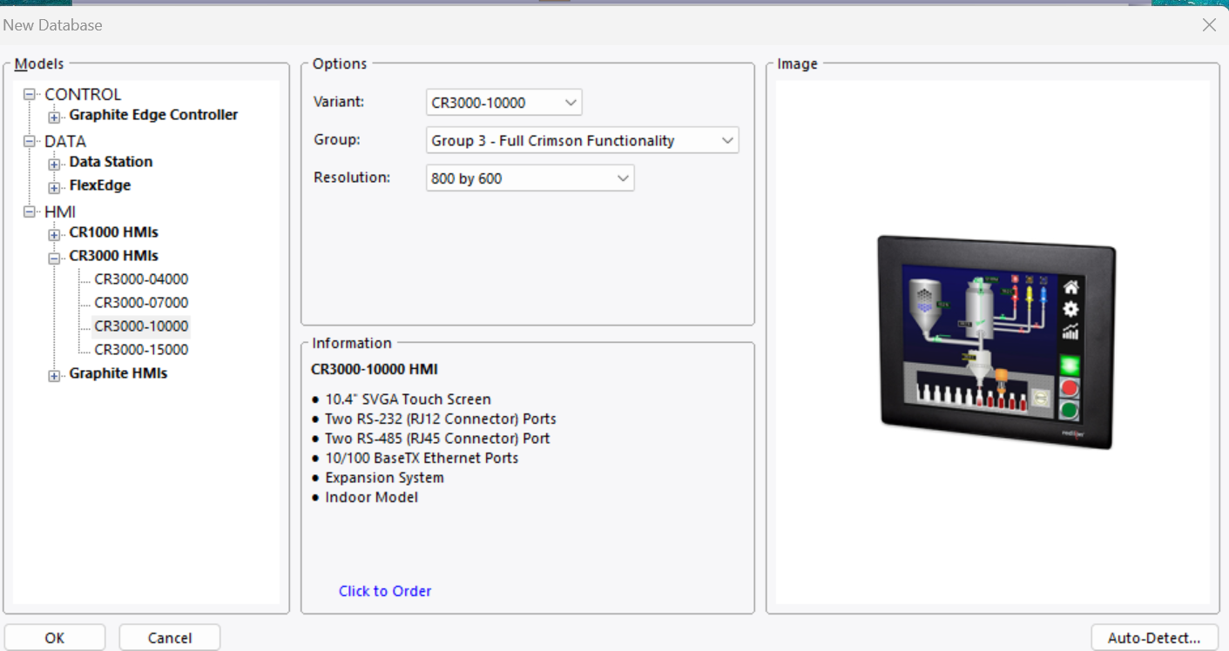Open the Variant dropdown
1229x651 pixels.
[503, 103]
